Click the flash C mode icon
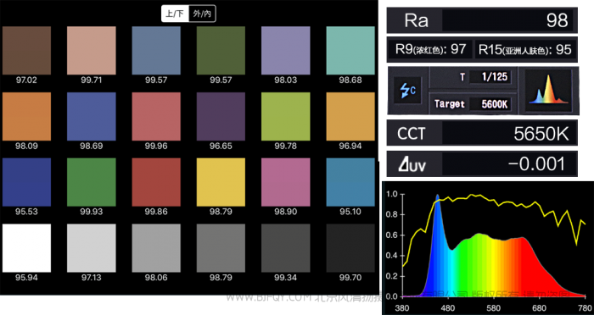The width and height of the screenshot is (594, 315). (407, 91)
